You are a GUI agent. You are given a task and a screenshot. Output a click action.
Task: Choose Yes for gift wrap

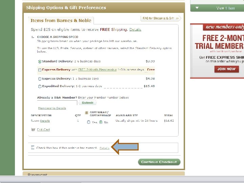88,122
